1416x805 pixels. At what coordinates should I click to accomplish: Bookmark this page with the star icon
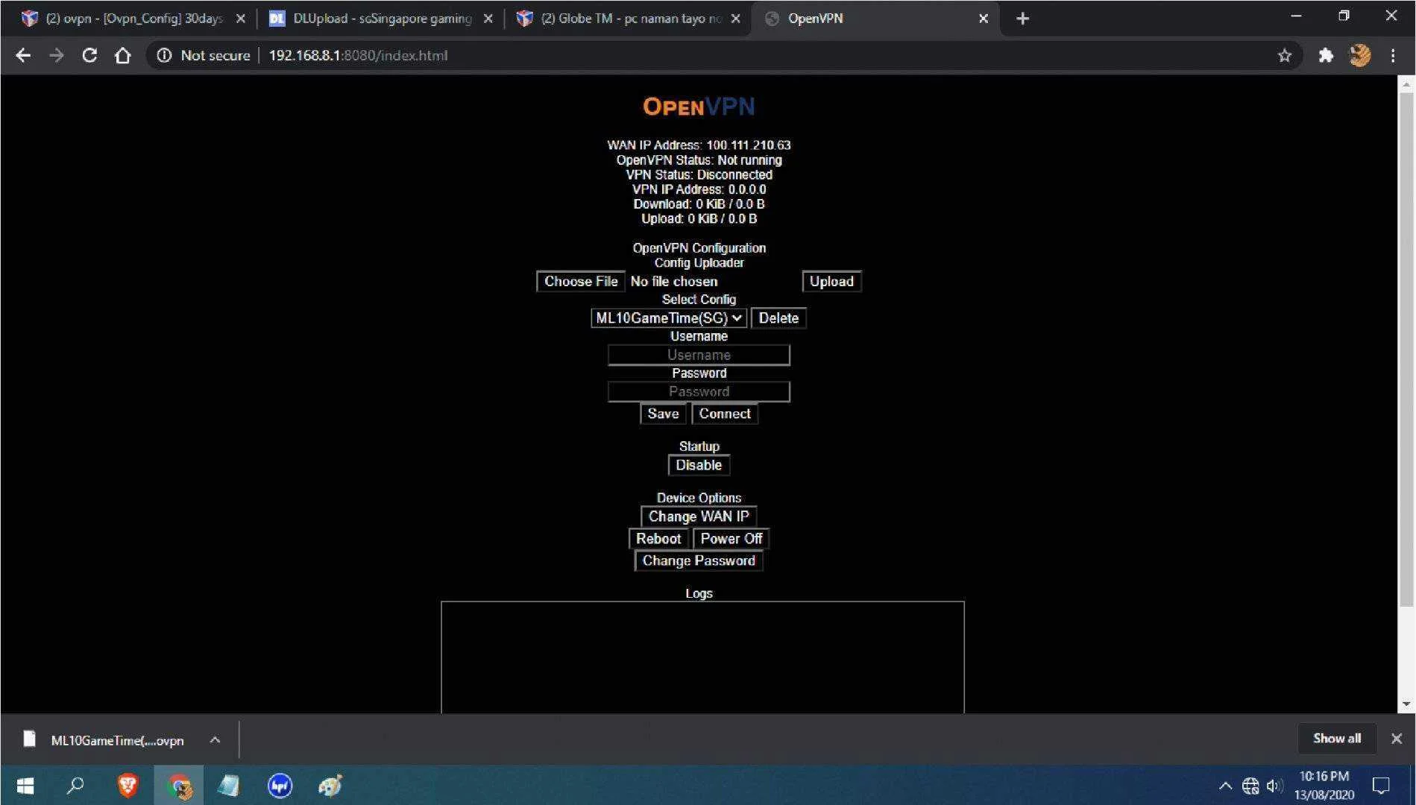point(1284,55)
